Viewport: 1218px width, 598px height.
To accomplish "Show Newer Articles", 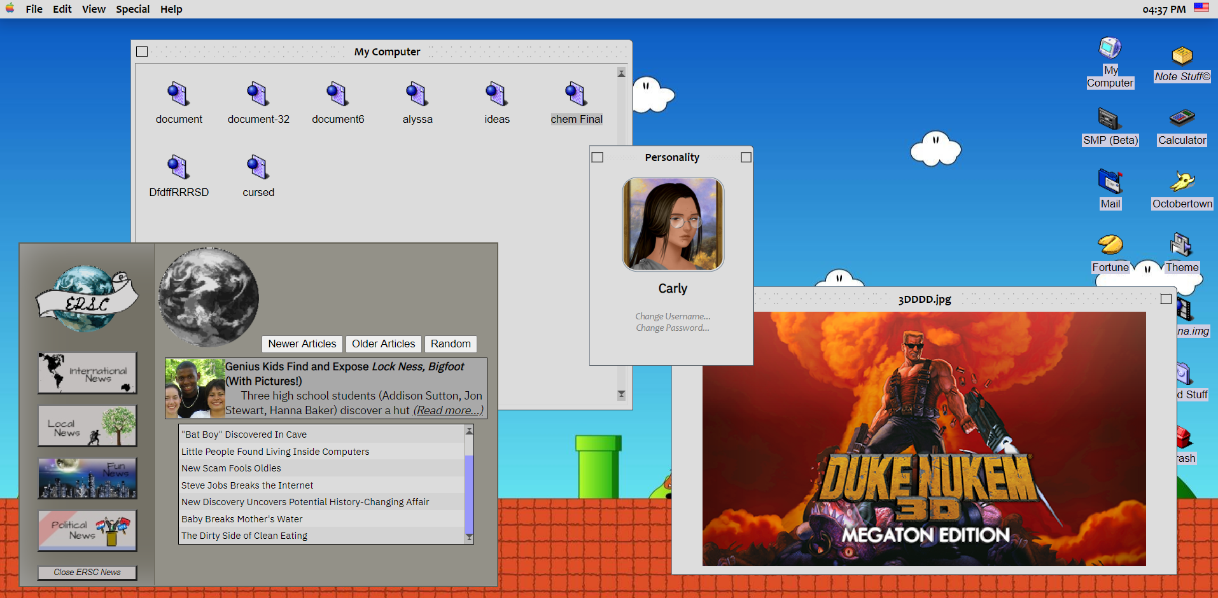I will coord(302,344).
